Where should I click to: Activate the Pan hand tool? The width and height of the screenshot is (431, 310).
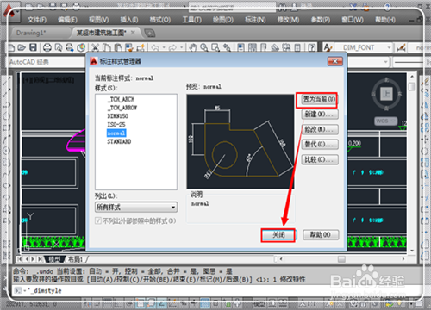[193, 47]
